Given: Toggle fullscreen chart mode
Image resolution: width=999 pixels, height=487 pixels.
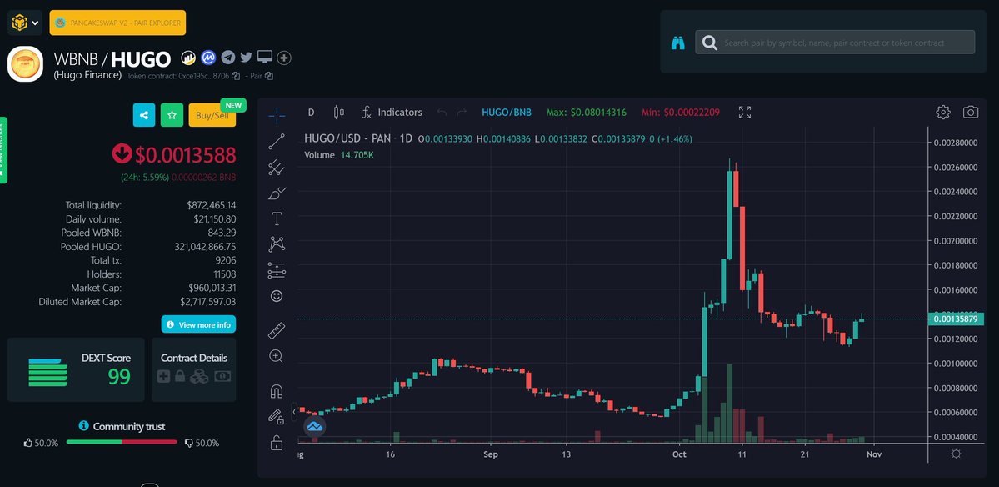Looking at the screenshot, I should pyautogui.click(x=745, y=113).
